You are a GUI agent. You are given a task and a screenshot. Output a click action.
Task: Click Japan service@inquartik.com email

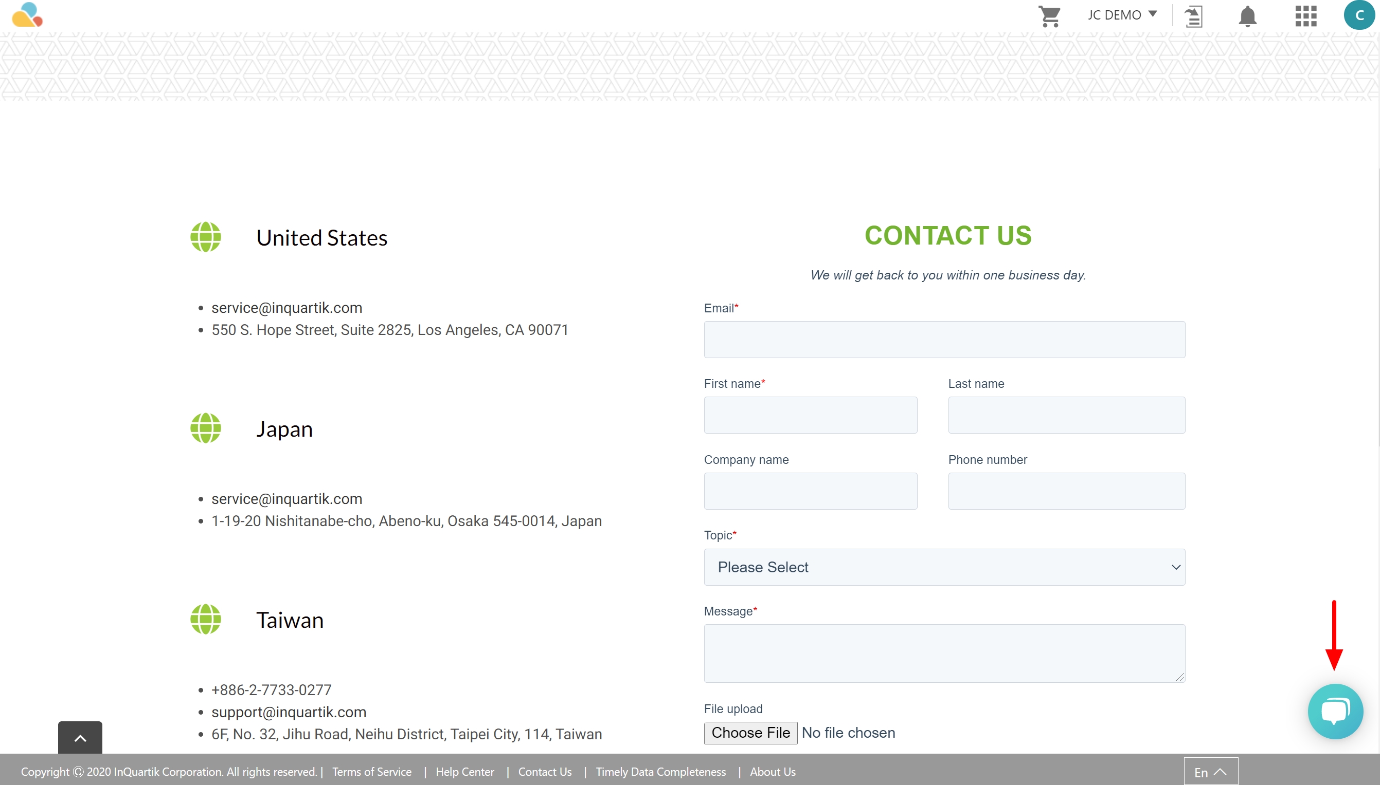point(286,499)
